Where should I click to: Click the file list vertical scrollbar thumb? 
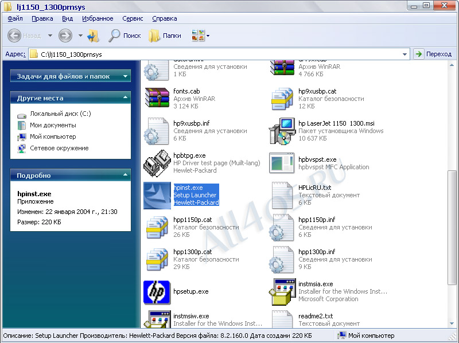tap(453, 227)
